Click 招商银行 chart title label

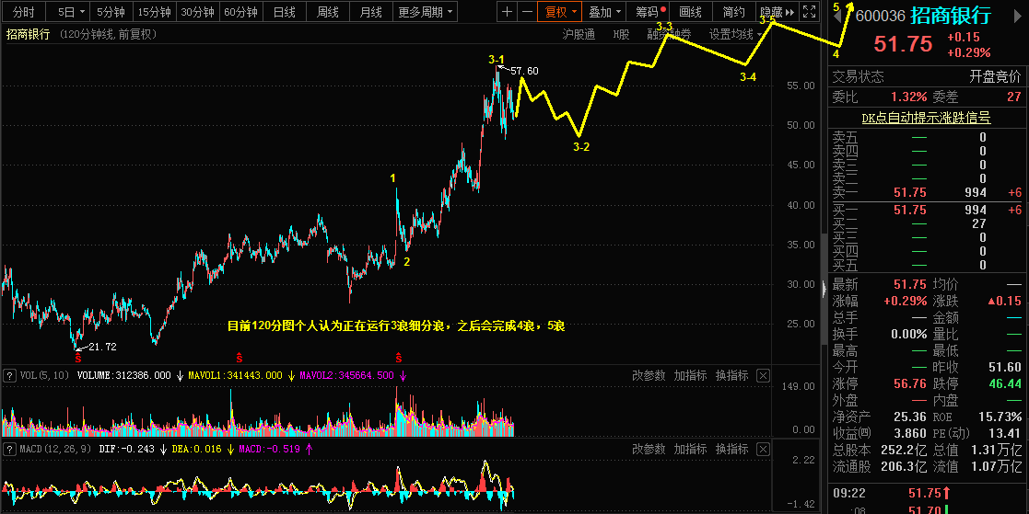[x=29, y=35]
